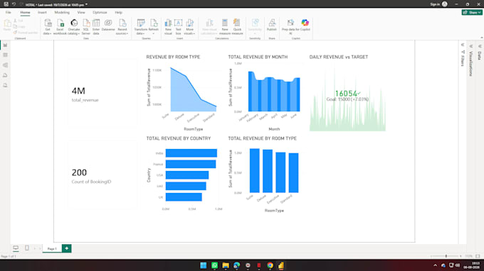Viewport: 484px width, 271px height.
Task: Switch to the Modeling tab
Action: click(x=62, y=13)
